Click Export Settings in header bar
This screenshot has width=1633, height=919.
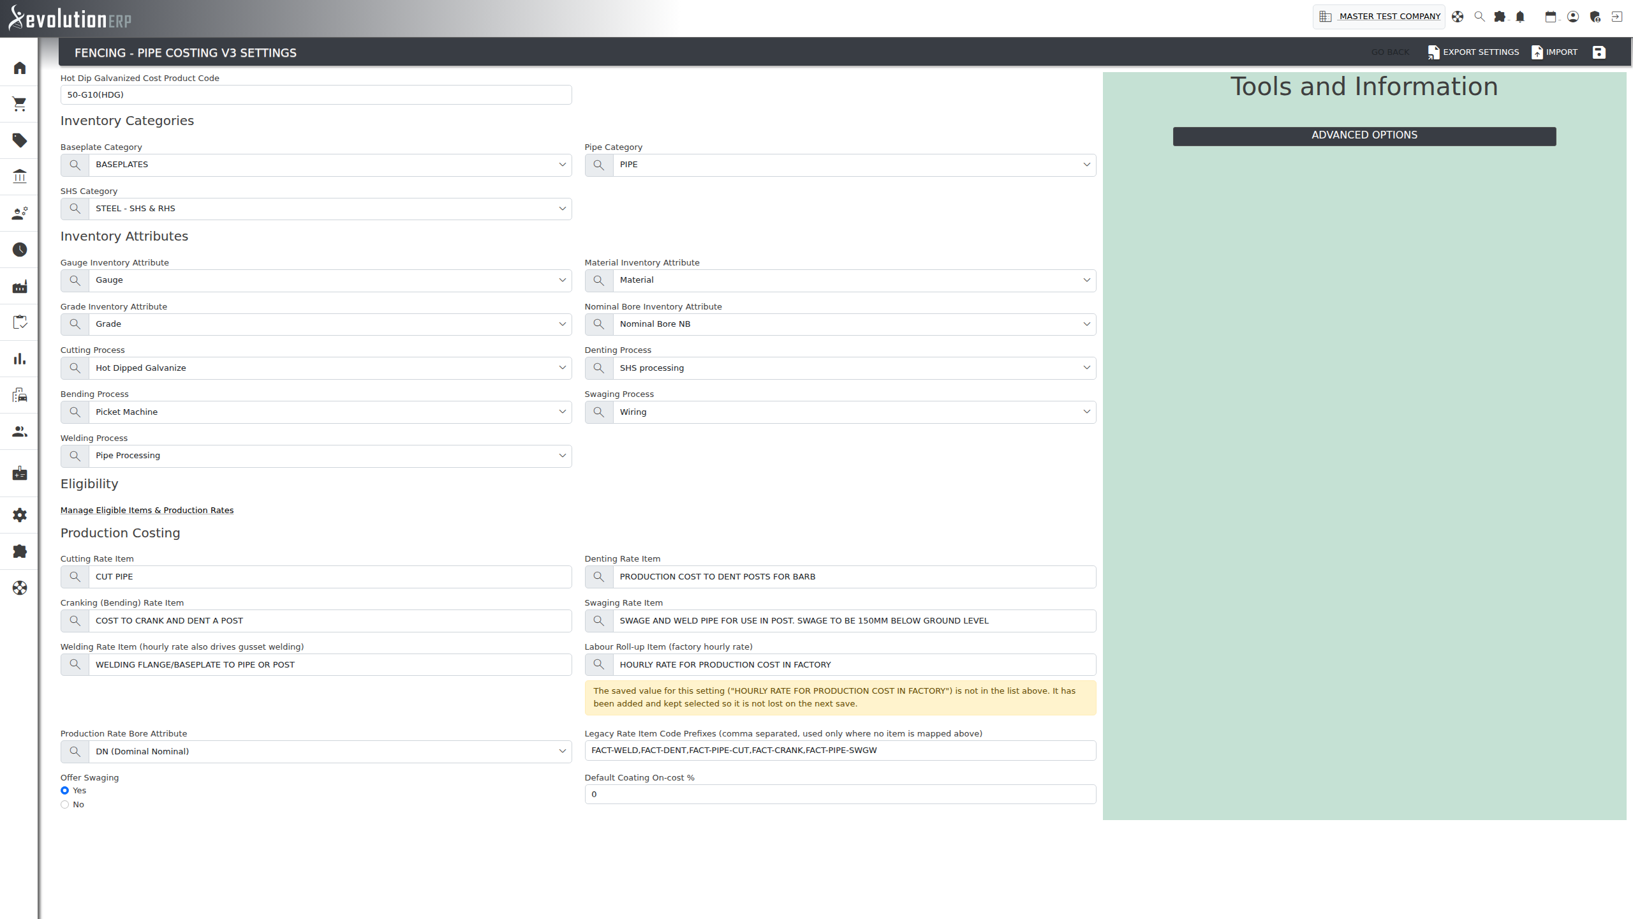[1474, 52]
